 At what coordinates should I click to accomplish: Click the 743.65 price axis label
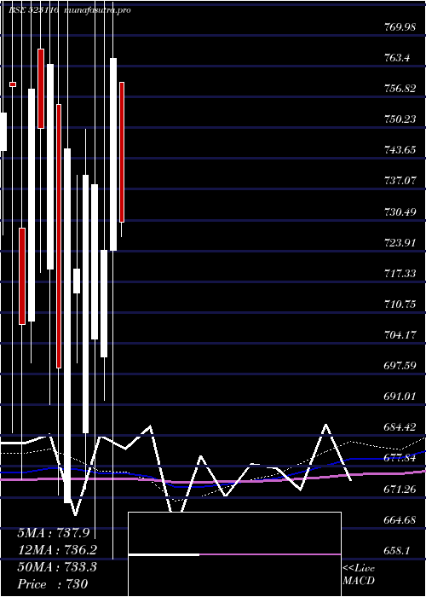[x=400, y=150]
